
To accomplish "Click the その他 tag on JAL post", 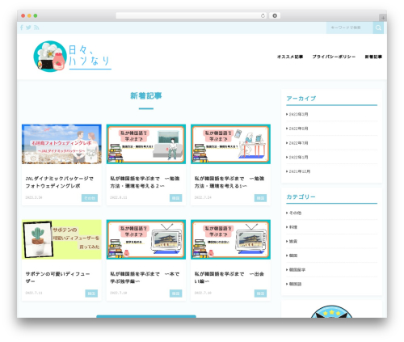I will pos(90,198).
